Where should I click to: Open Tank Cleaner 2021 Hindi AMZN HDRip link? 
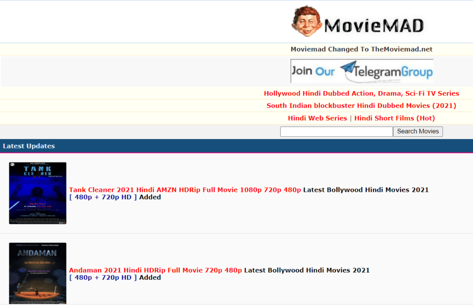[x=185, y=190]
